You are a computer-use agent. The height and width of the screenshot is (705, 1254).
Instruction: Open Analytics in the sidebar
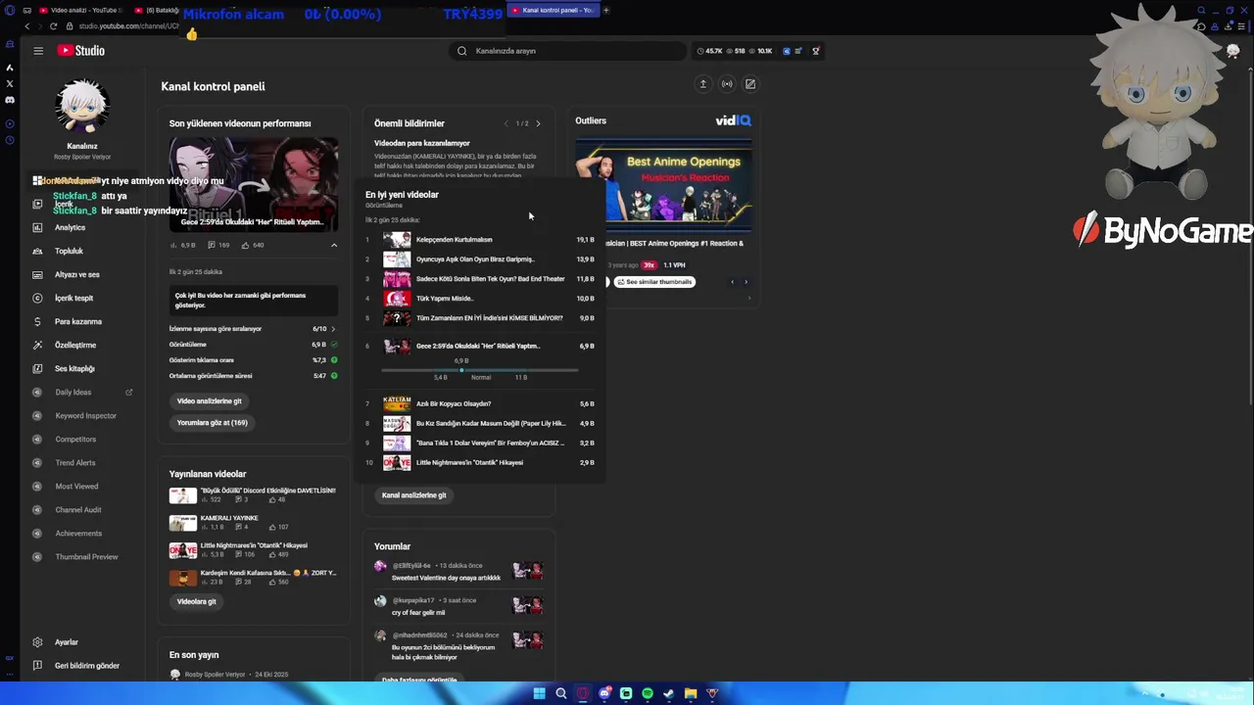click(70, 227)
